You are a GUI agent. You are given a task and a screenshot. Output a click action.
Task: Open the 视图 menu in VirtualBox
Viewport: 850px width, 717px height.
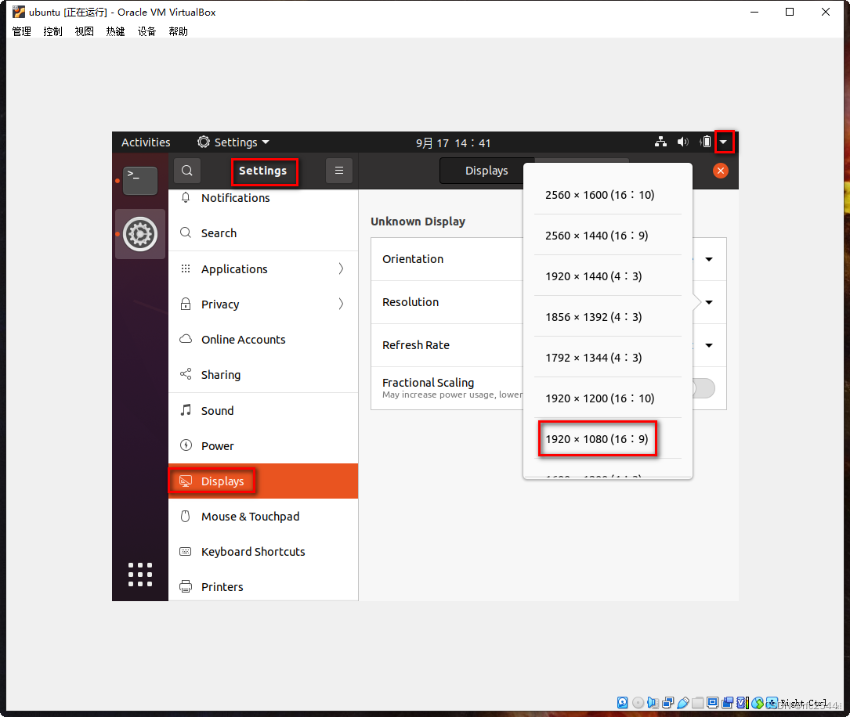click(x=84, y=31)
